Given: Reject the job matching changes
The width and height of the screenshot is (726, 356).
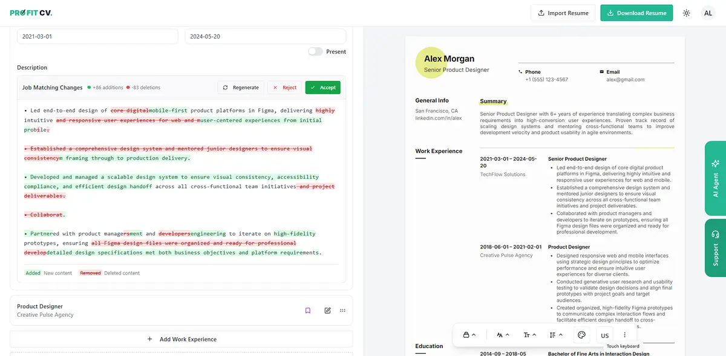Looking at the screenshot, I should [x=284, y=88].
